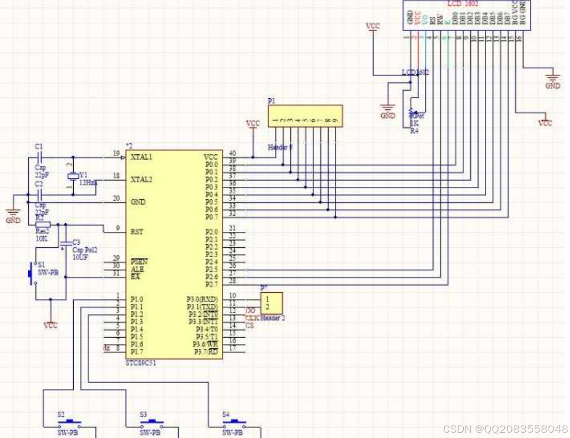The height and width of the screenshot is (438, 570).
Task: Click the PSEN pin label
Action: pos(139,262)
